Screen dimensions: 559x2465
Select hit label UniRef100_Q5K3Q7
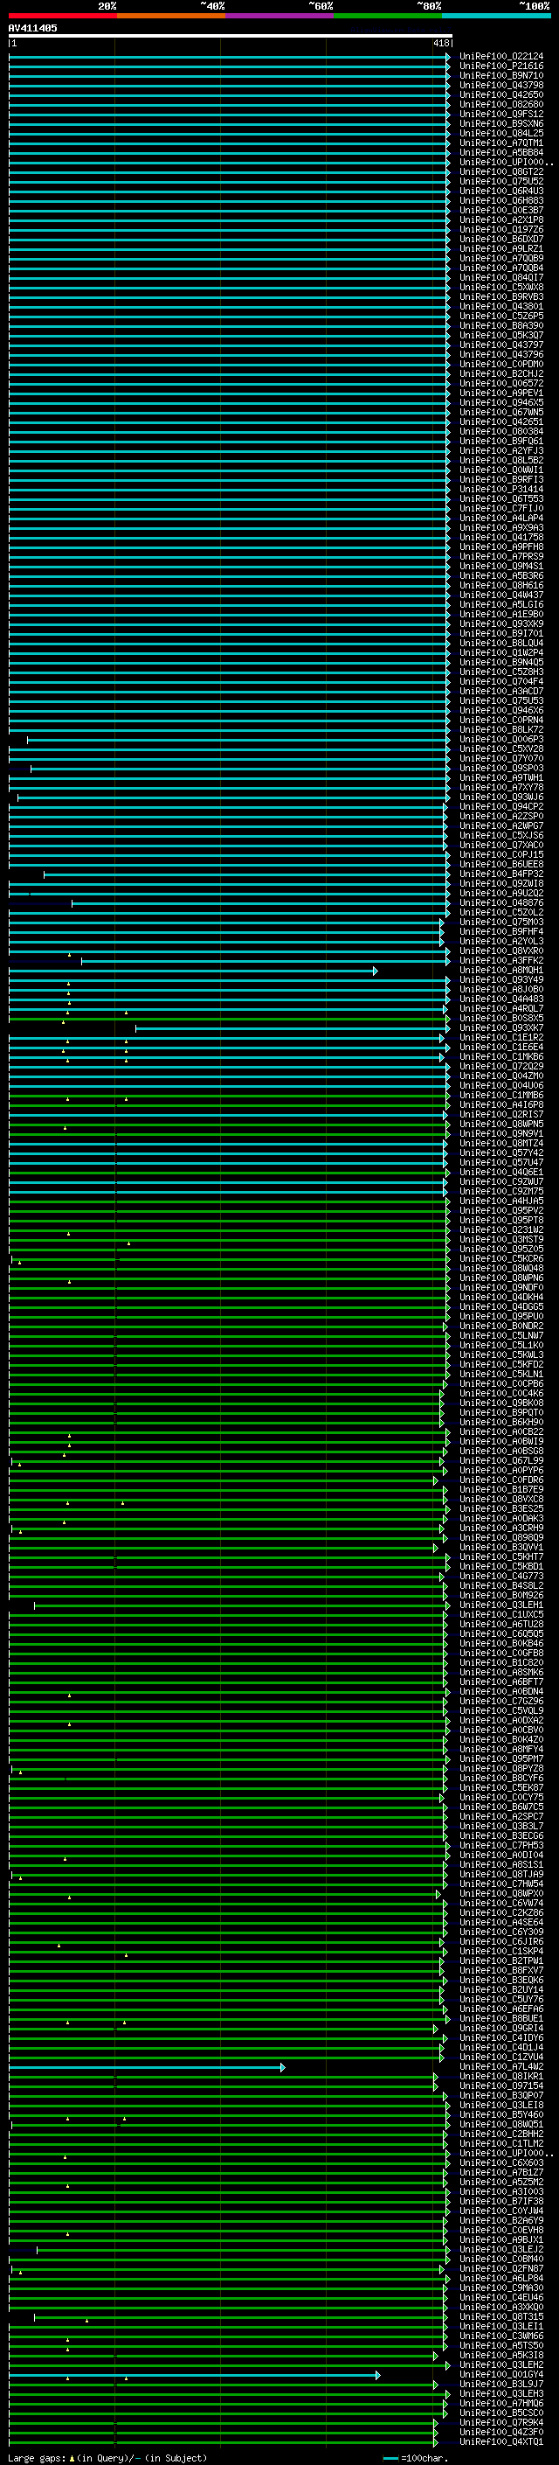pos(501,335)
